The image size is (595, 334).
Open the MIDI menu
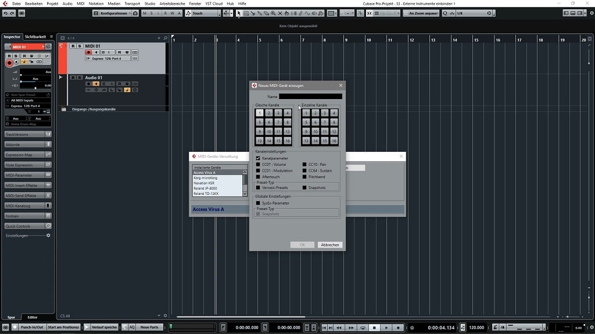80,3
